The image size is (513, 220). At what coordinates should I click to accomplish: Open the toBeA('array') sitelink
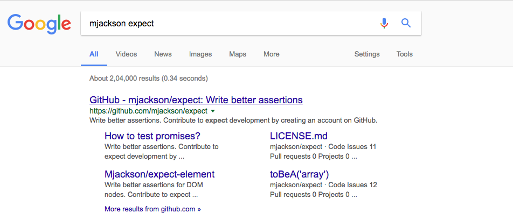click(x=299, y=174)
